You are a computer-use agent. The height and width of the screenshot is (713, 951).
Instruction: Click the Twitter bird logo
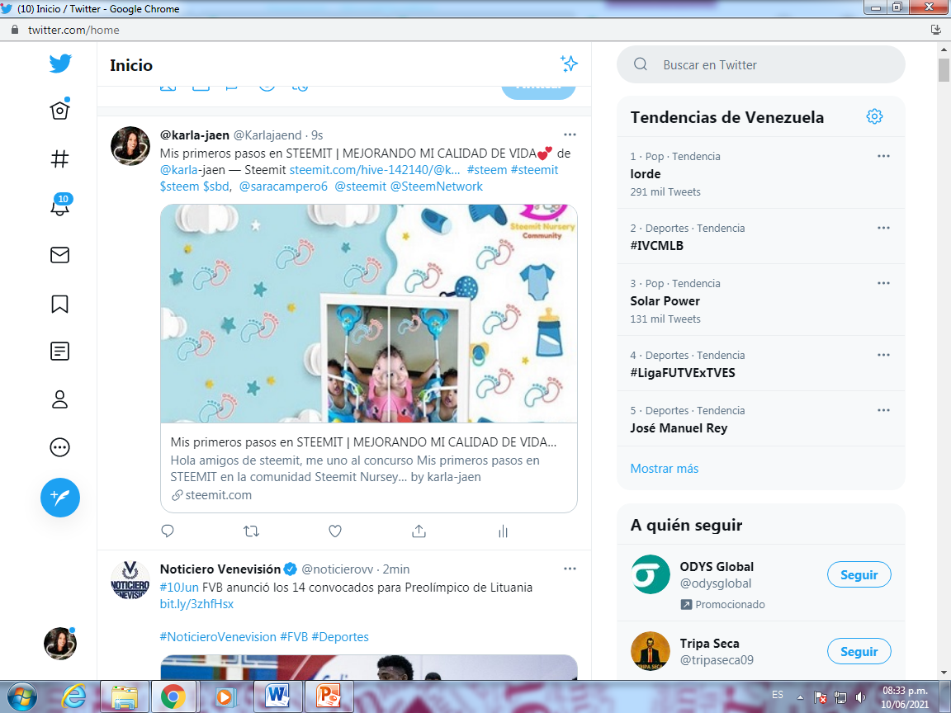[60, 63]
